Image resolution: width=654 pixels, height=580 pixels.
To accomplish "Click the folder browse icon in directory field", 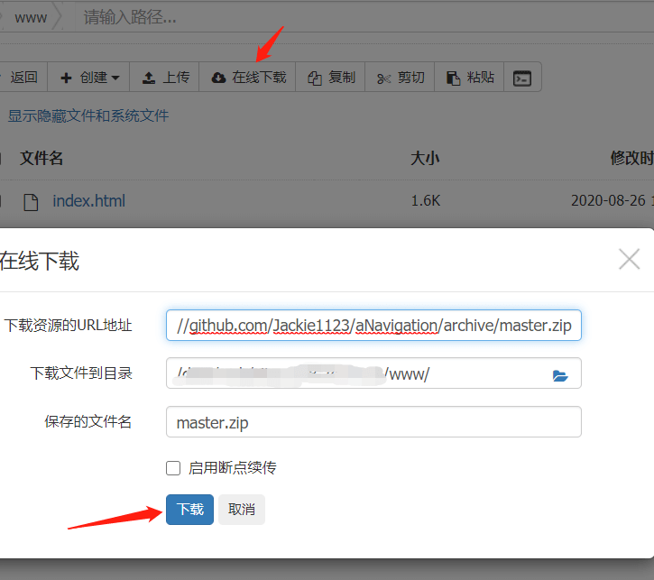I will [560, 375].
